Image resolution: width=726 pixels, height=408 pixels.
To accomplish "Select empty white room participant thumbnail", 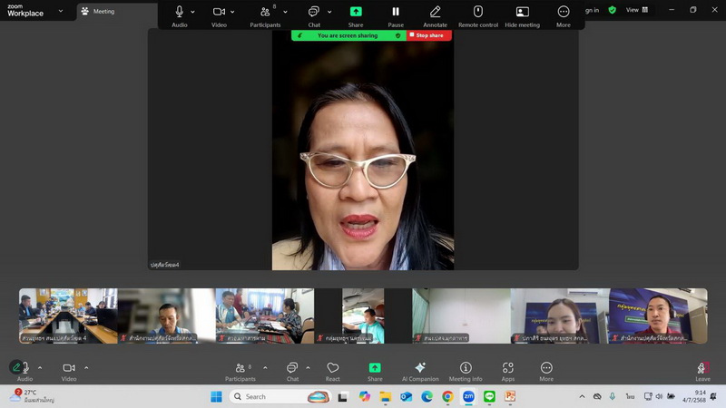I will tap(462, 316).
